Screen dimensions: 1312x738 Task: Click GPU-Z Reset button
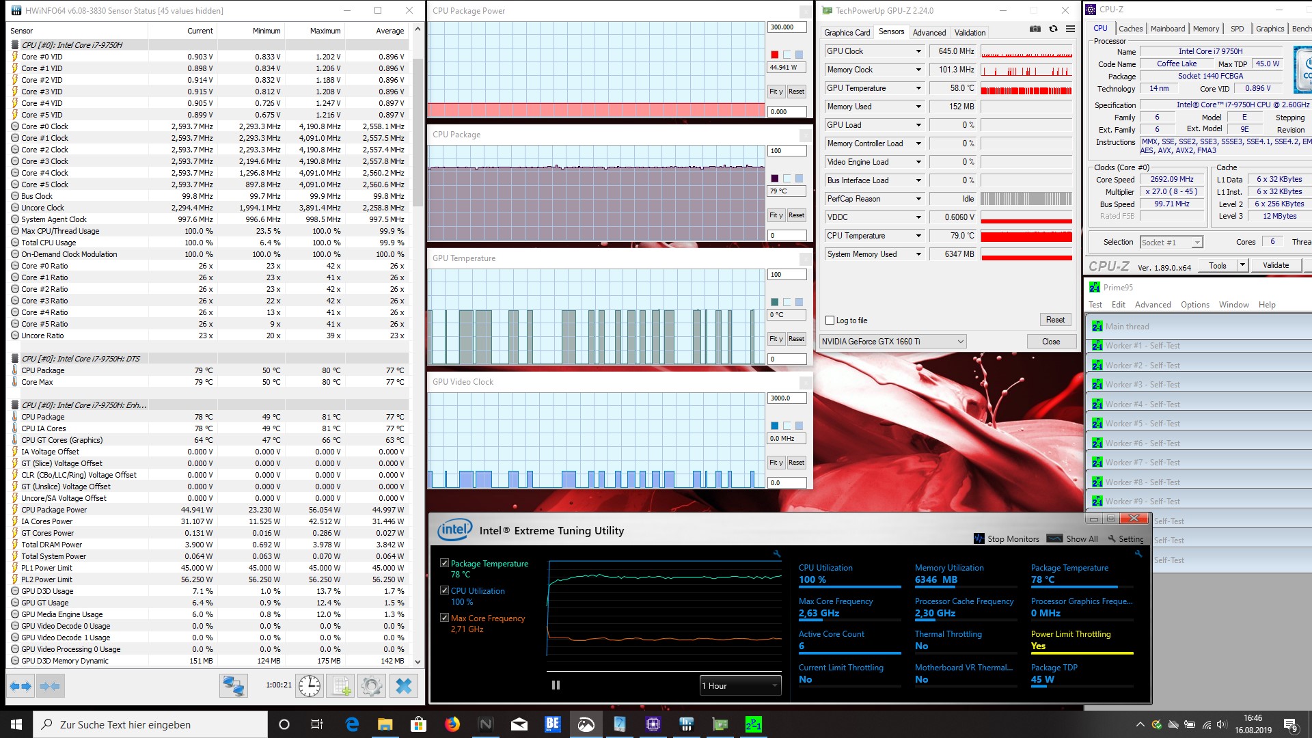pyautogui.click(x=1055, y=320)
